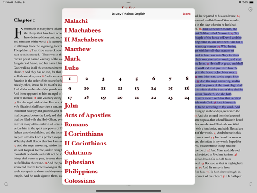The width and height of the screenshot is (257, 193).
Task: Select Luke chapter 6
Action: click(x=154, y=79)
